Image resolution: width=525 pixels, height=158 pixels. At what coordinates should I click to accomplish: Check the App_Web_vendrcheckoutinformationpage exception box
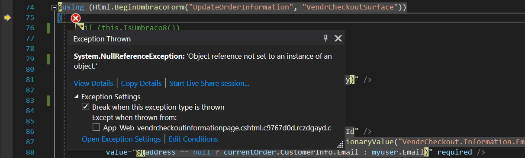[x=96, y=128]
